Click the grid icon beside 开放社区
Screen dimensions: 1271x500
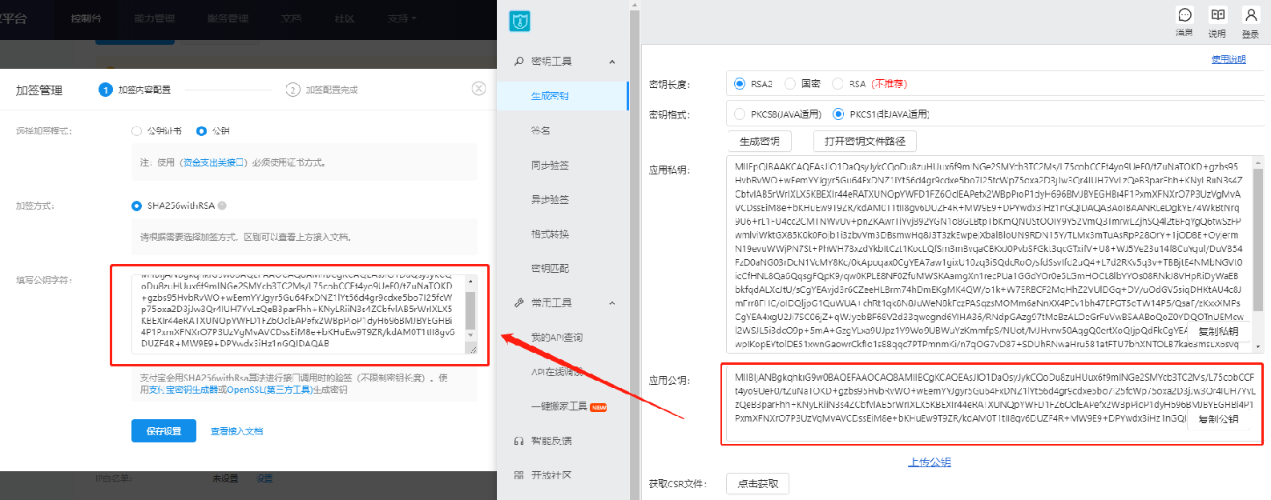(518, 475)
